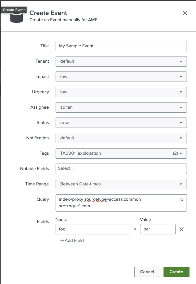Open the Time Range dropdown showing Between Date-times
Screen dimensions: 196x284
click(121, 184)
